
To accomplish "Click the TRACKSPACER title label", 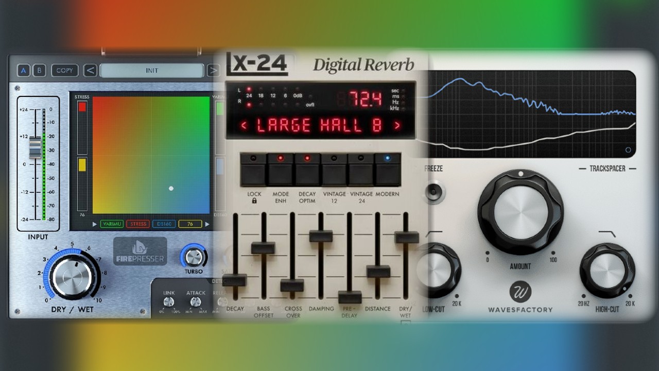I will click(x=607, y=168).
